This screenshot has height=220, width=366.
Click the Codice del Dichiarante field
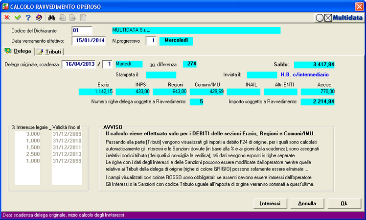[82, 30]
